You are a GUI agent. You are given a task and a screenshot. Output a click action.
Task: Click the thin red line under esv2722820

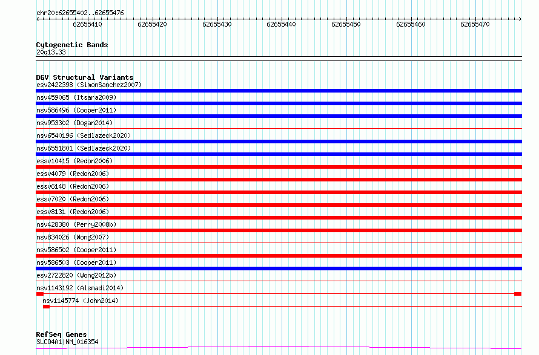(x=279, y=281)
